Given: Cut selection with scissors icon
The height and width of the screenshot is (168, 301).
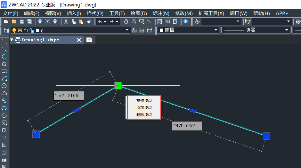Looking at the screenshot, I should coord(66,21).
